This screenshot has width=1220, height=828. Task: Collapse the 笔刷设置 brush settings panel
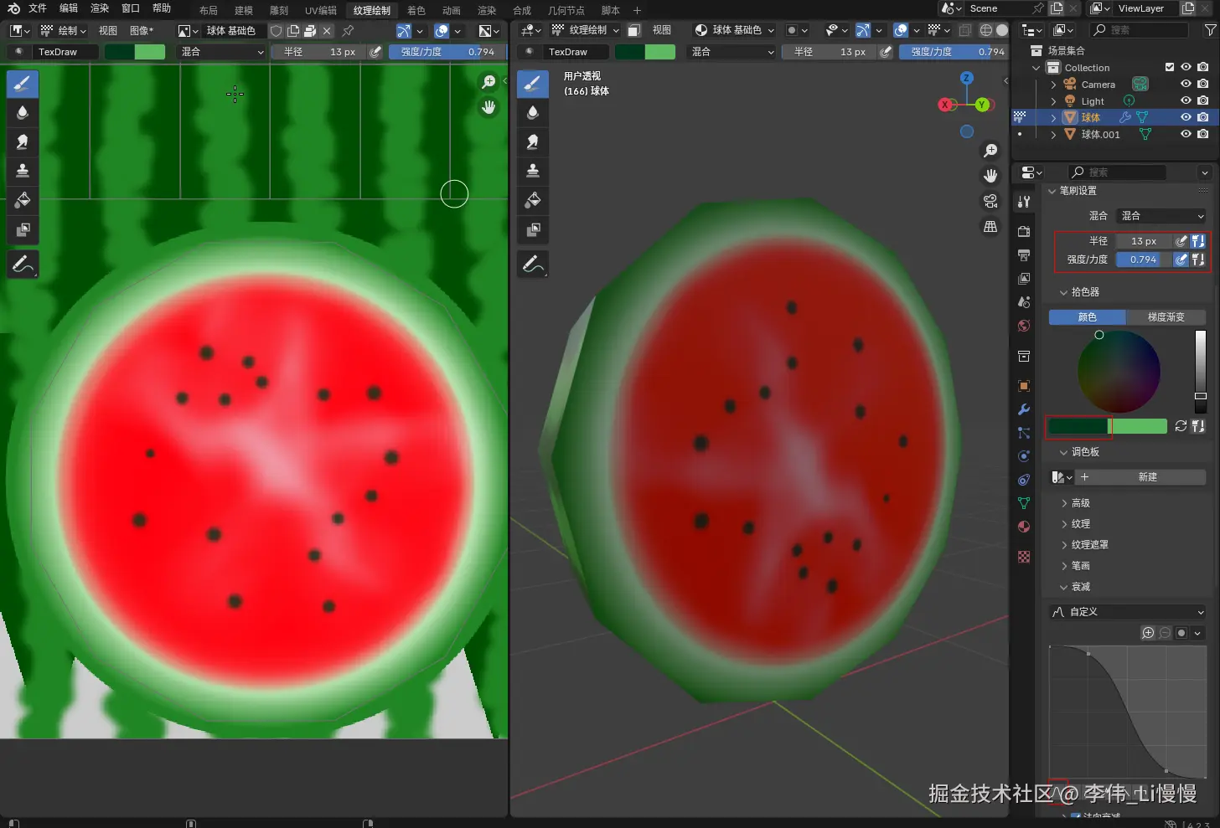[1053, 191]
